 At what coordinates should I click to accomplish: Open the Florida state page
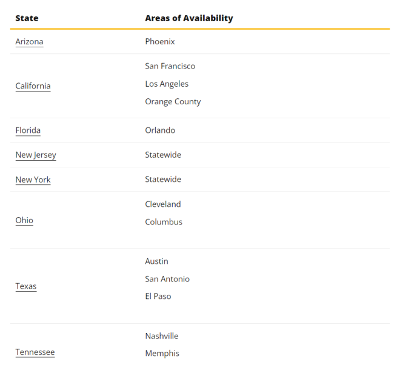(28, 130)
